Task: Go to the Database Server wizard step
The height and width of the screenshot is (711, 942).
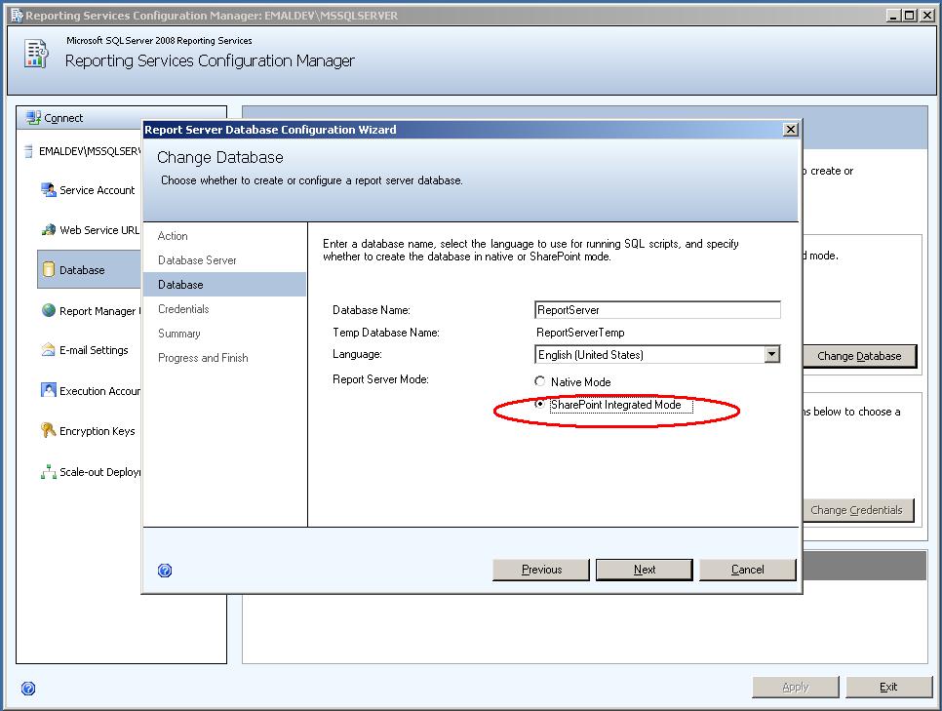Action: pyautogui.click(x=197, y=260)
